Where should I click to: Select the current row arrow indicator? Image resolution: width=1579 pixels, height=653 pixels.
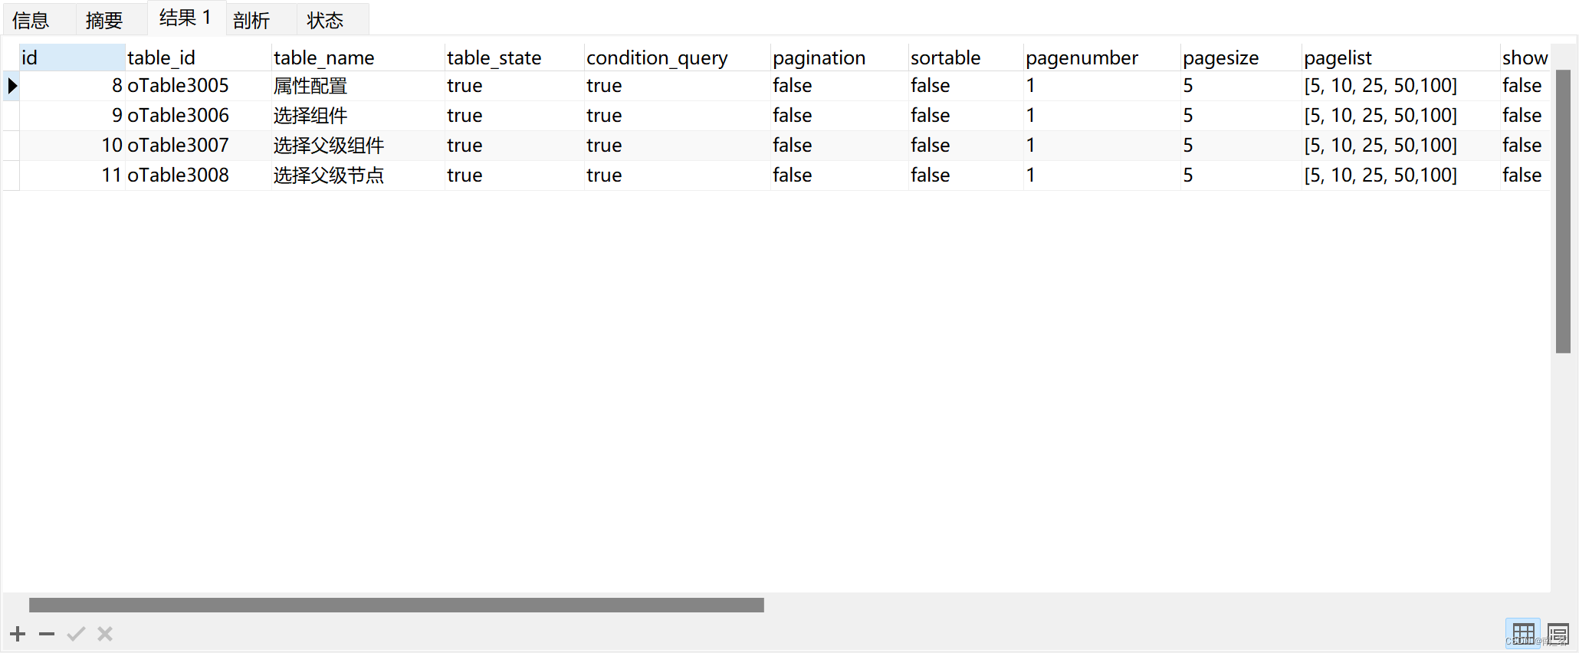[x=12, y=85]
